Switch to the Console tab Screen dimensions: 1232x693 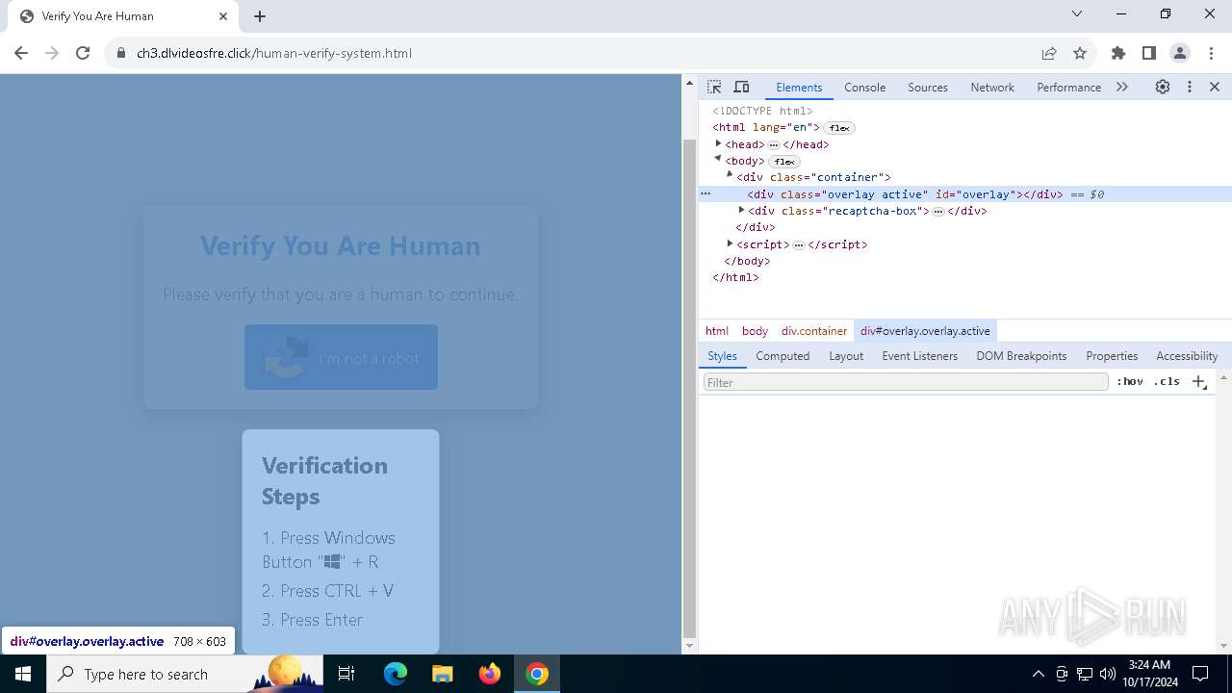coord(864,87)
